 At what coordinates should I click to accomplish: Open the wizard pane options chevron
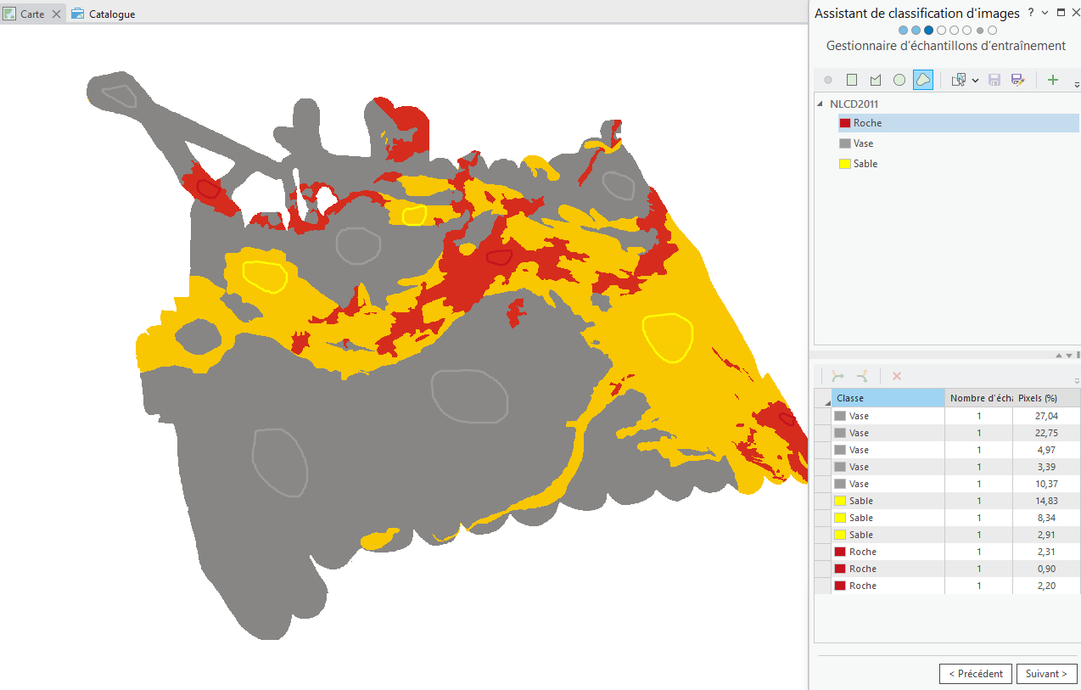1045,13
